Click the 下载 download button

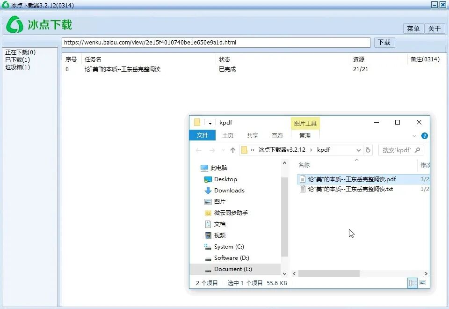pos(384,43)
